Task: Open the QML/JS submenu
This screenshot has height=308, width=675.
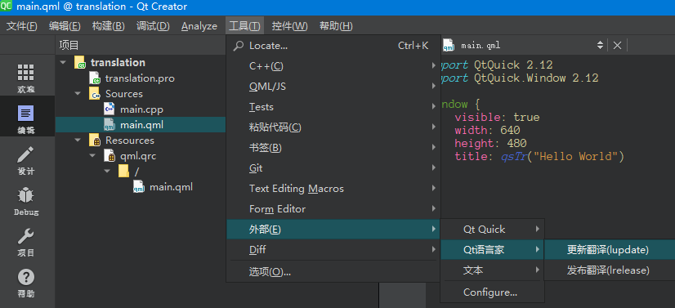Action: click(x=333, y=87)
